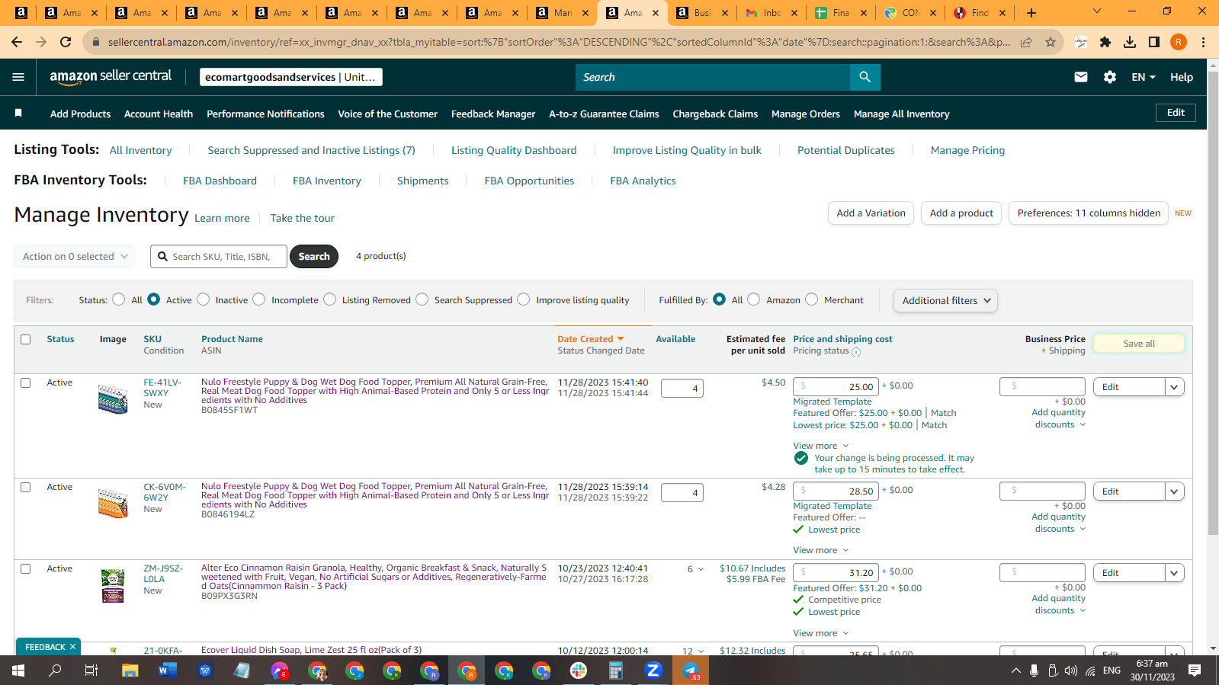This screenshot has width=1219, height=685.
Task: Toggle the browser side panel icon
Action: point(1154,42)
